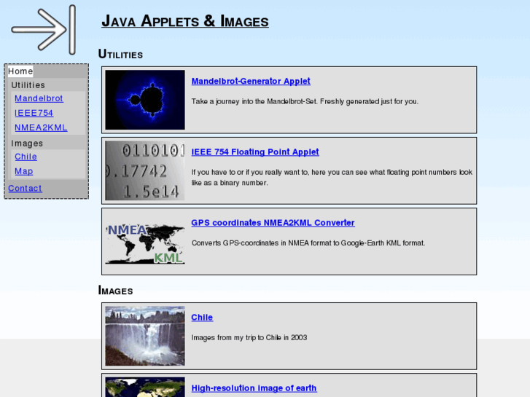Go to Mandelbrot in sidebar navigation
This screenshot has height=397, width=530.
pos(39,98)
